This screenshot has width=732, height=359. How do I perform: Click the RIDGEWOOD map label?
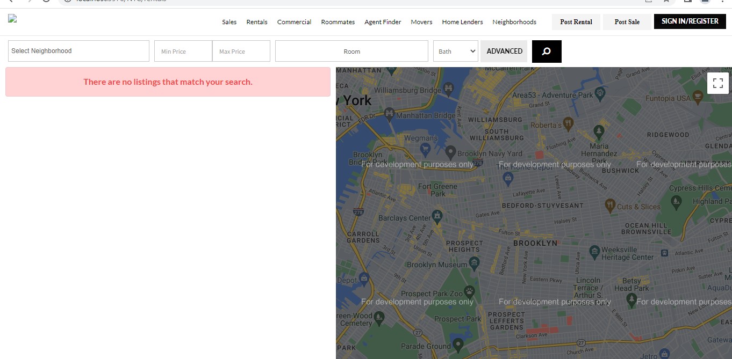668,135
